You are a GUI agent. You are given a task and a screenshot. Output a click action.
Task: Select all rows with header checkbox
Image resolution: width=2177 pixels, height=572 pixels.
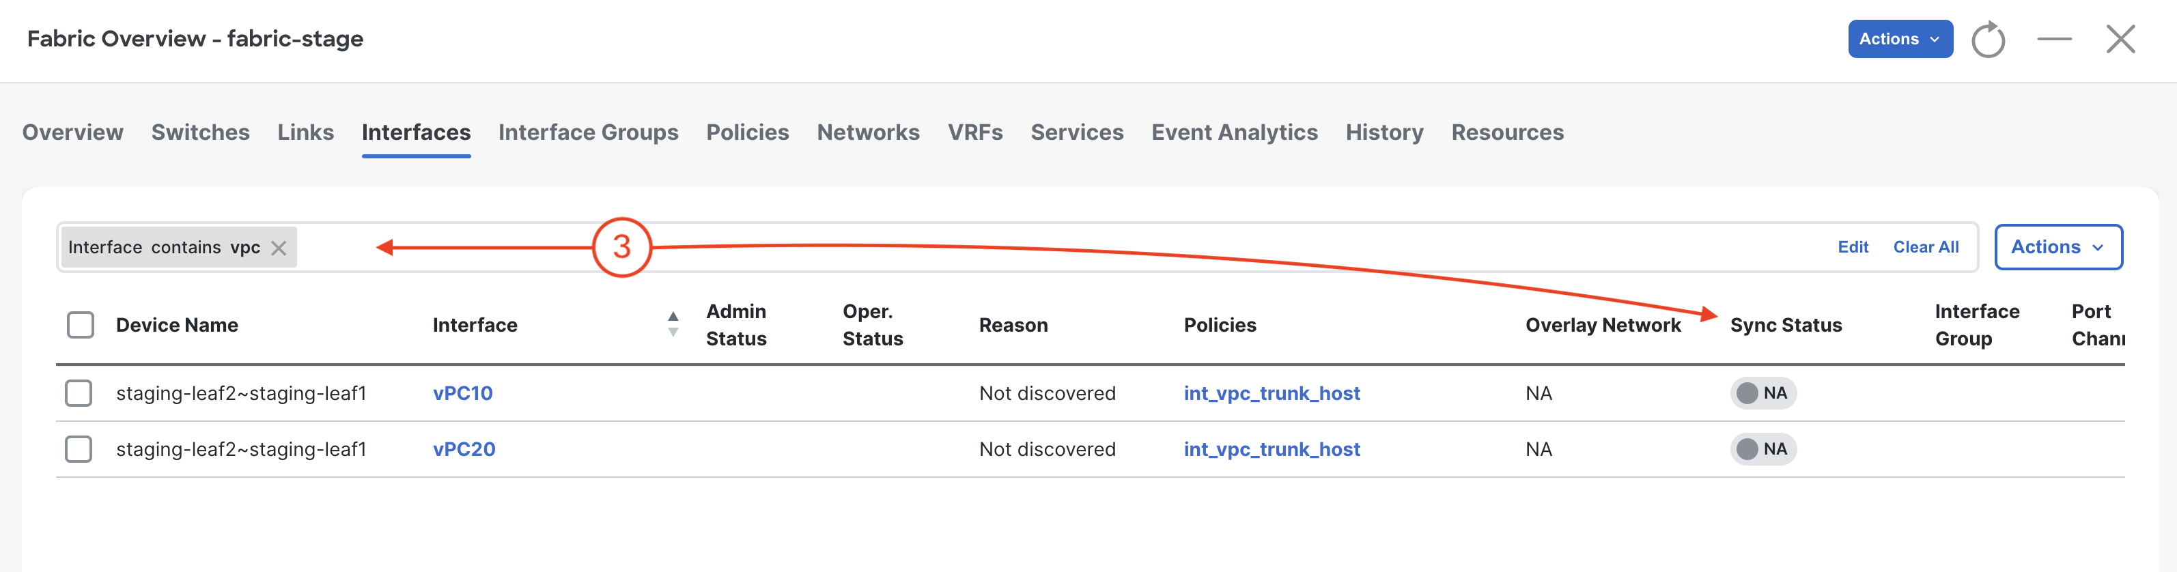click(81, 324)
